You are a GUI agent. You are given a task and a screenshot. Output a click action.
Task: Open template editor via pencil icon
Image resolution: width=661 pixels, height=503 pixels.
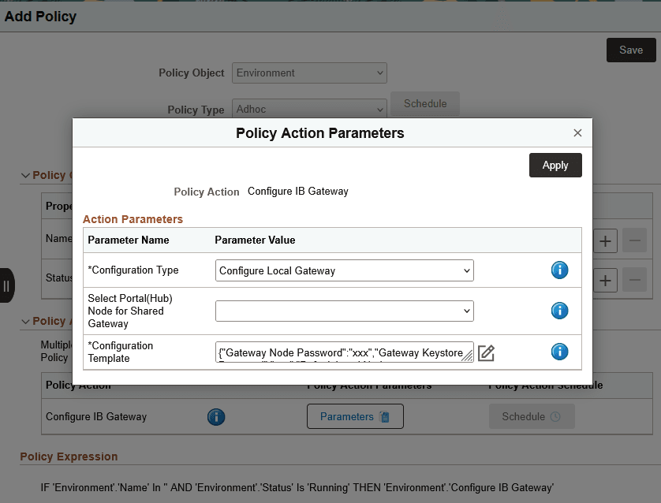(x=486, y=353)
